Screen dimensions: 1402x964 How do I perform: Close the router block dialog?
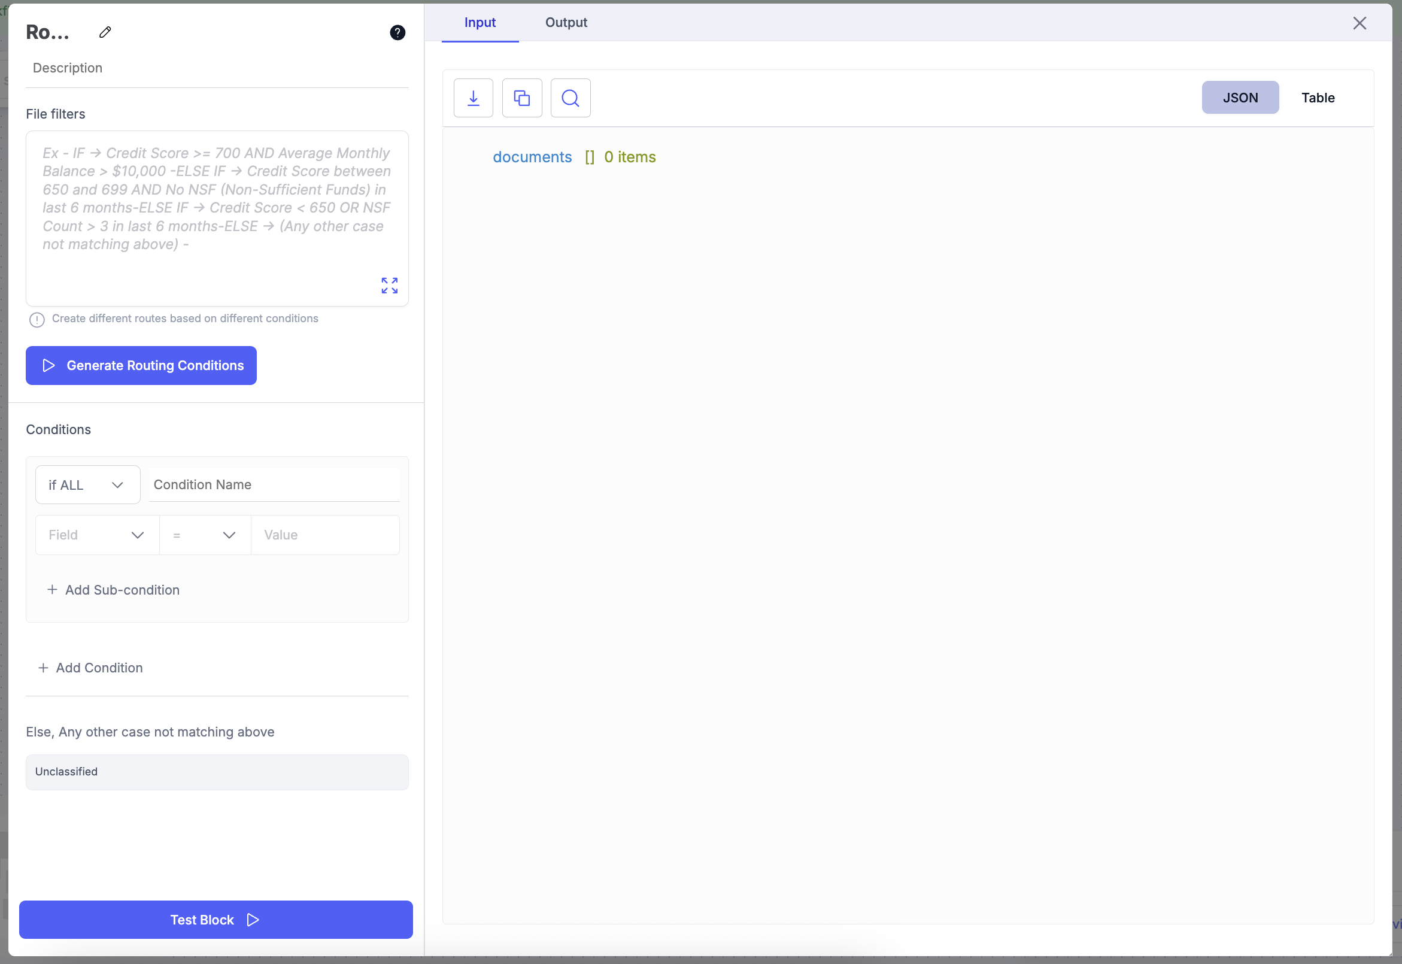(1359, 23)
